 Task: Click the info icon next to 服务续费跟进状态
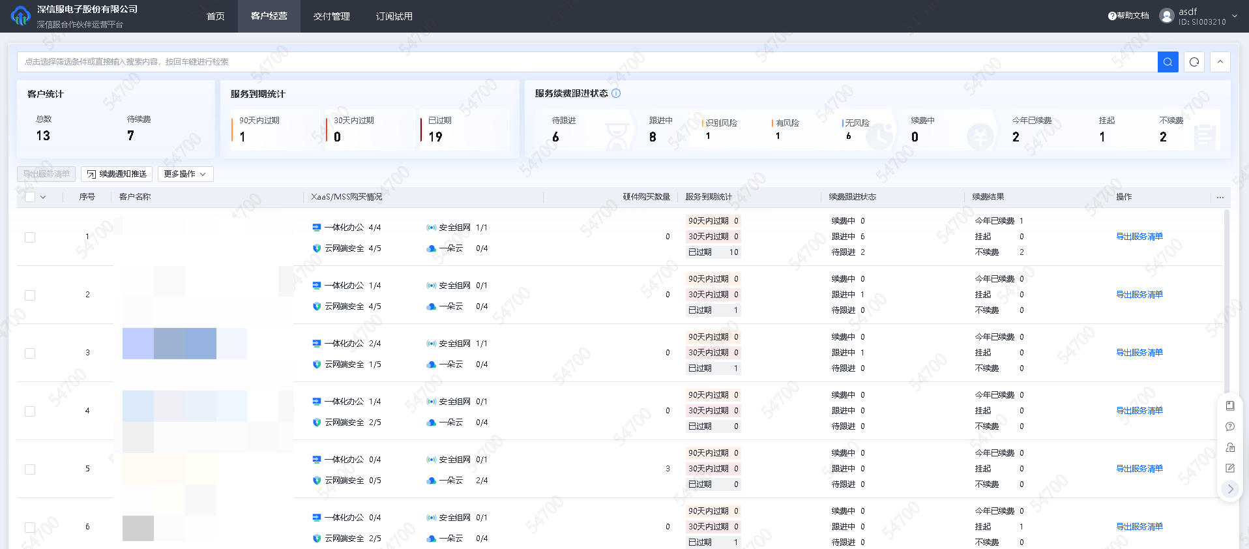[616, 93]
